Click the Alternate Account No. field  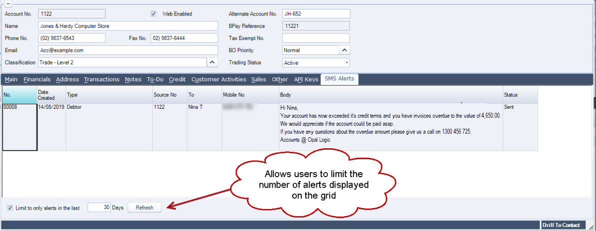click(x=316, y=14)
